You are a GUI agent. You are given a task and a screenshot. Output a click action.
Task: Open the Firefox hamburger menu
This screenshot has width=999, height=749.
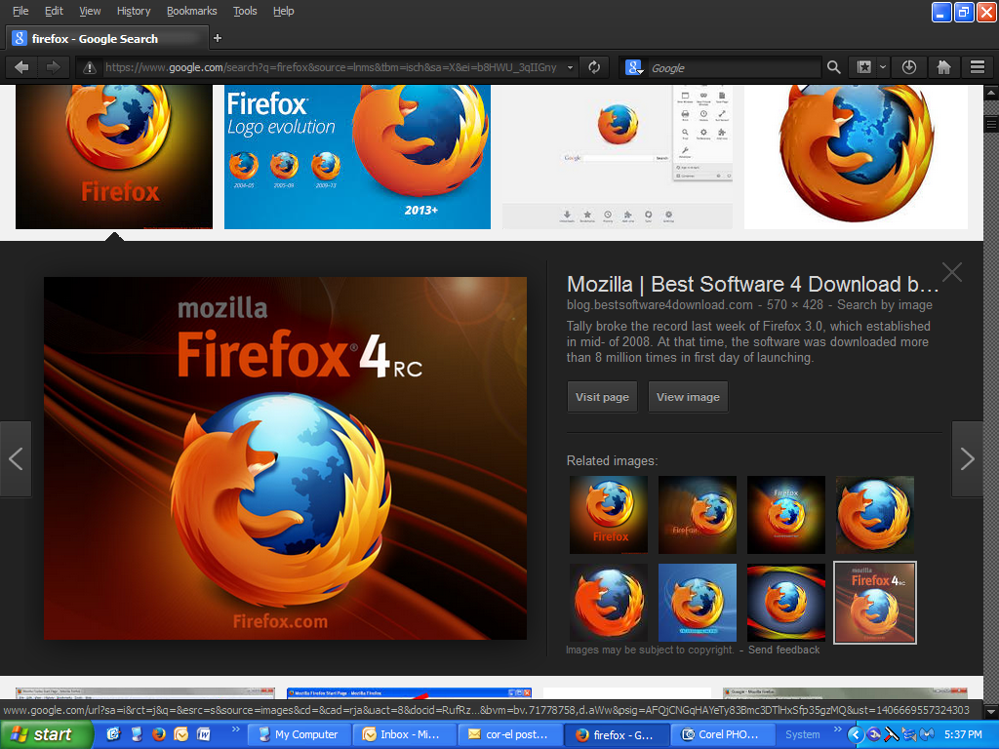(977, 67)
